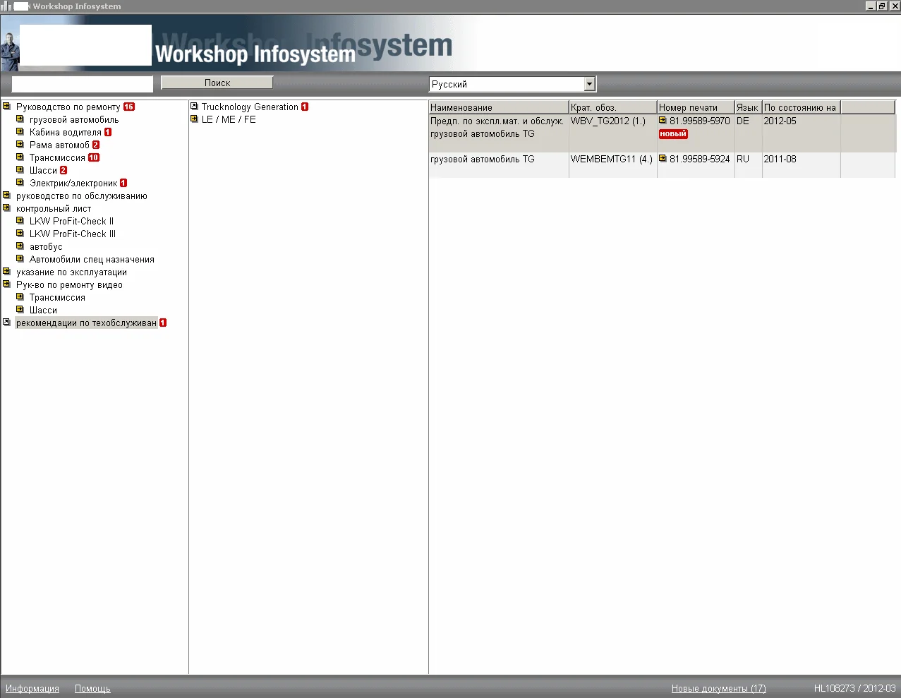
Task: Click WBV_TG2012 (1.) cell
Action: click(x=608, y=121)
